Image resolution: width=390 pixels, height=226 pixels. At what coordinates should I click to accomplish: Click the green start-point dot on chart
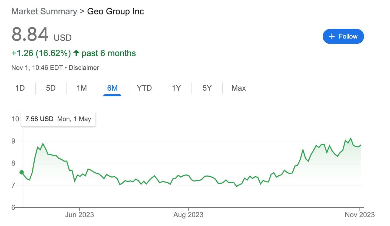(22, 173)
